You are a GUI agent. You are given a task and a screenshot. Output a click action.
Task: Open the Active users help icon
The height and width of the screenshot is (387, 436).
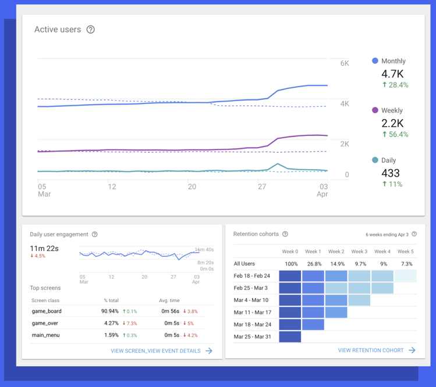[x=90, y=30]
